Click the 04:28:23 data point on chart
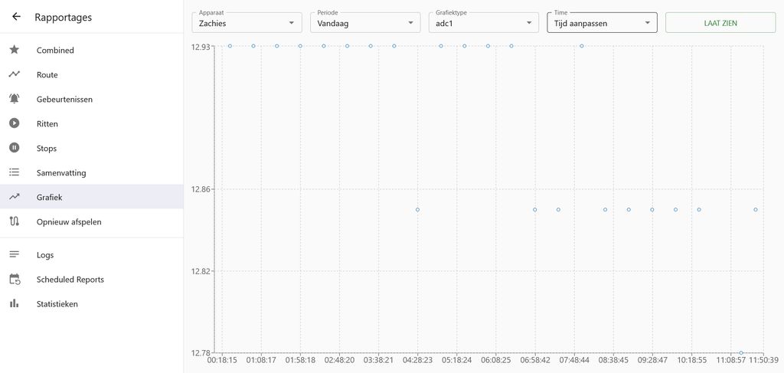This screenshot has height=373, width=784. pos(417,209)
